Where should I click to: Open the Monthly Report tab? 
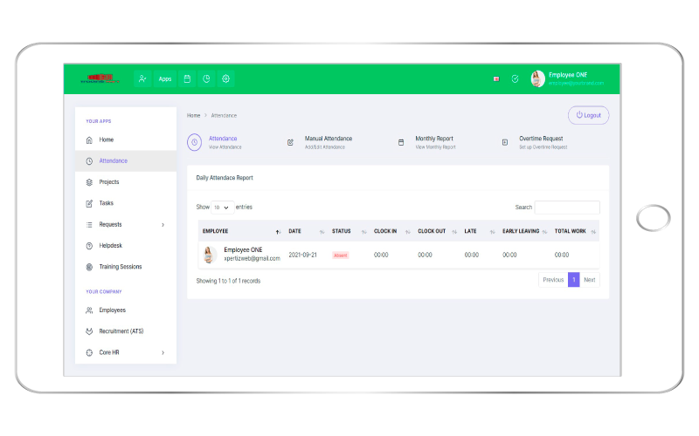[x=433, y=139]
